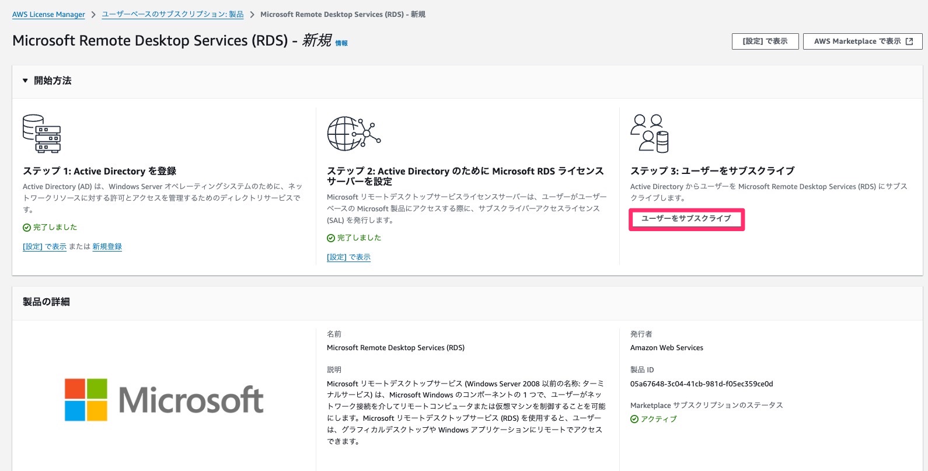The width and height of the screenshot is (928, 471).
Task: Click the AWS License Manager breadcrumb
Action: pos(48,15)
